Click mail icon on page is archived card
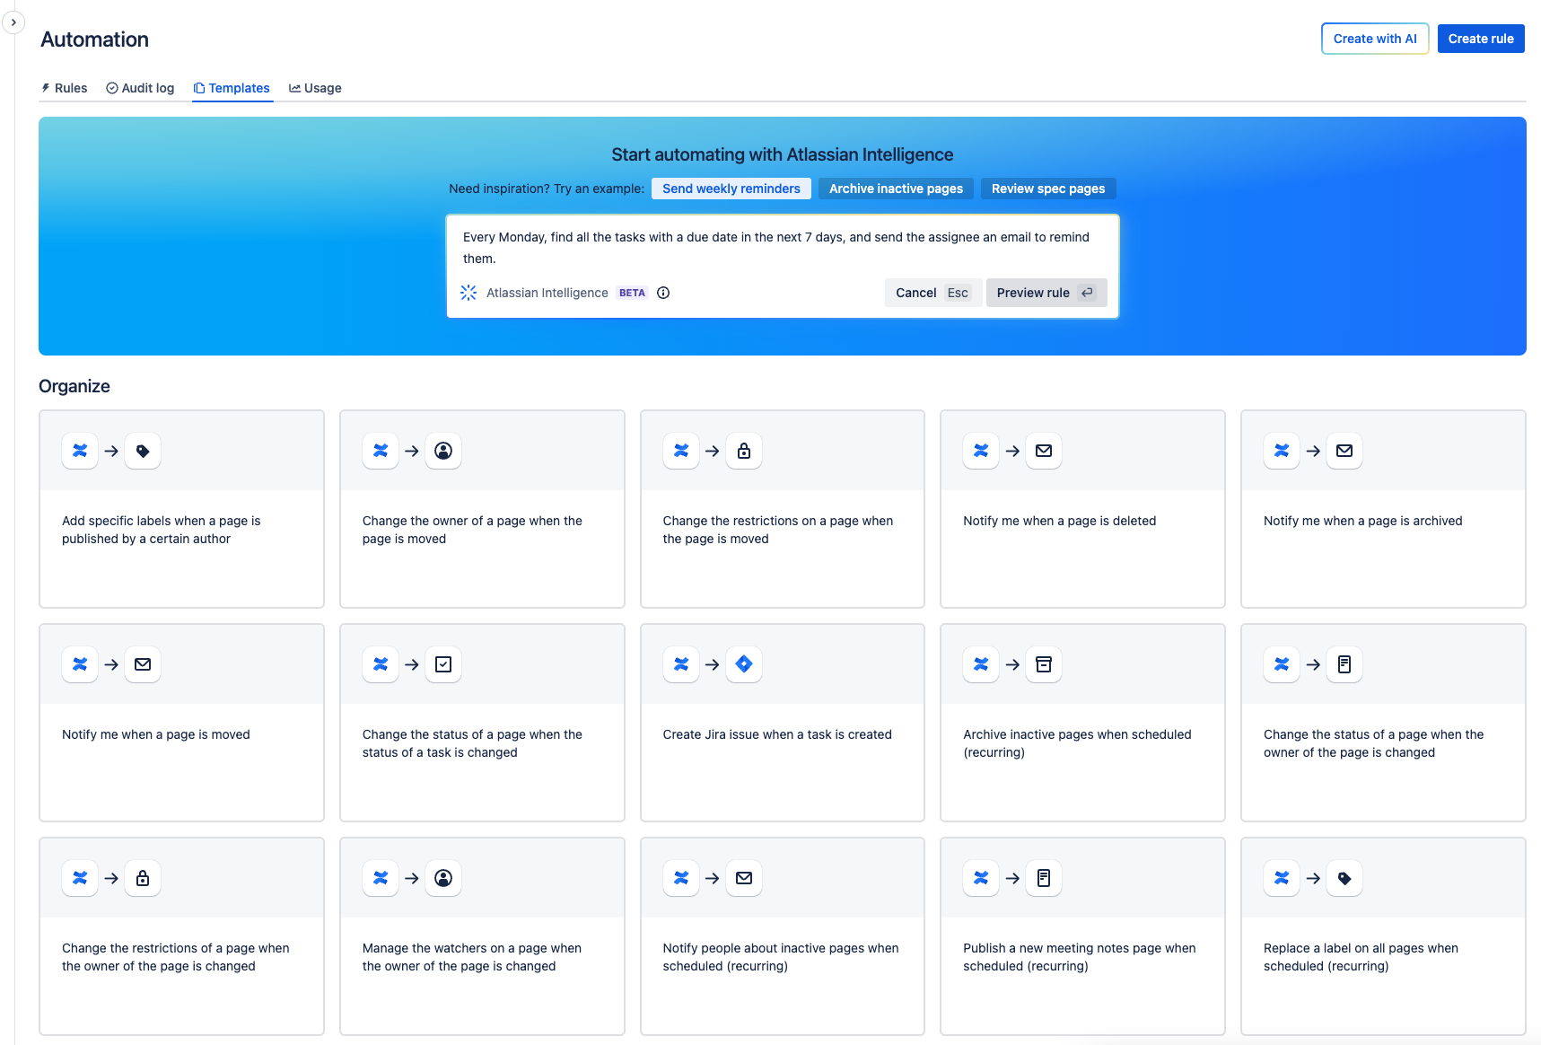Screen dimensions: 1541x1045 1344,451
